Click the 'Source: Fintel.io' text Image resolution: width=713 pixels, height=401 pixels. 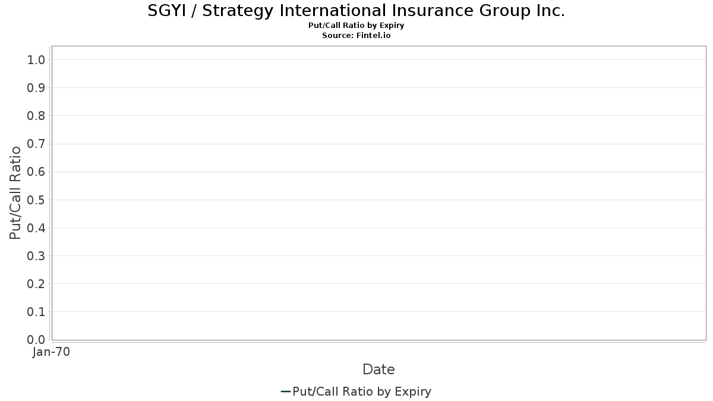coord(356,36)
